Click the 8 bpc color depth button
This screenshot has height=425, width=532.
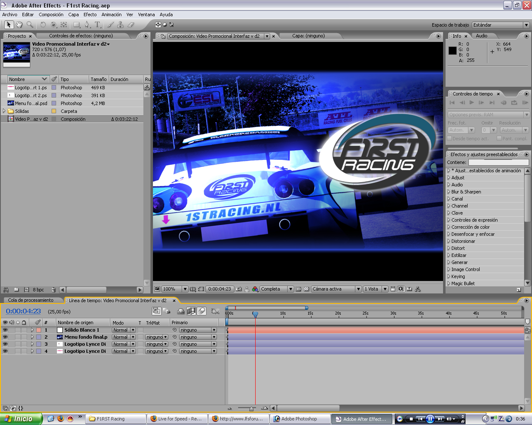click(x=38, y=290)
